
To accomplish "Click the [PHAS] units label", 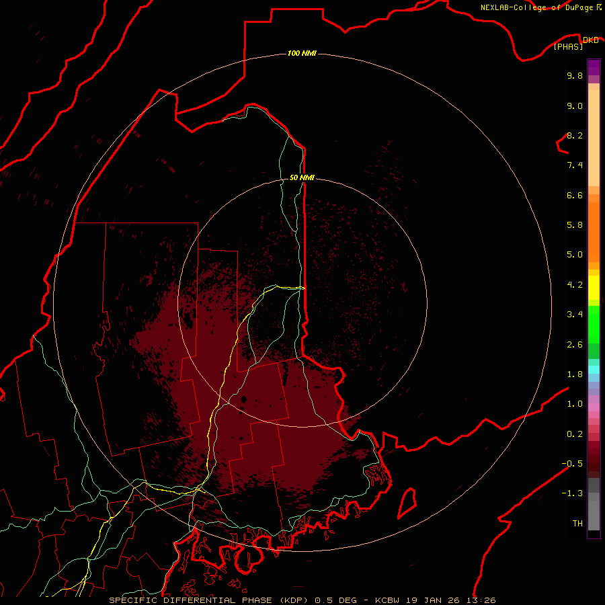I will tap(568, 46).
